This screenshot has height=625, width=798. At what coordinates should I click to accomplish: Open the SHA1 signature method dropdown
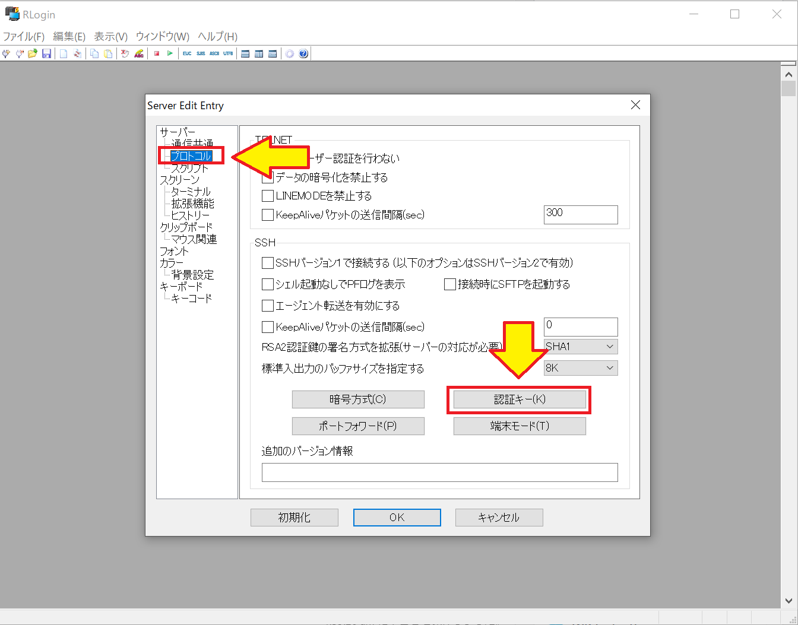580,346
